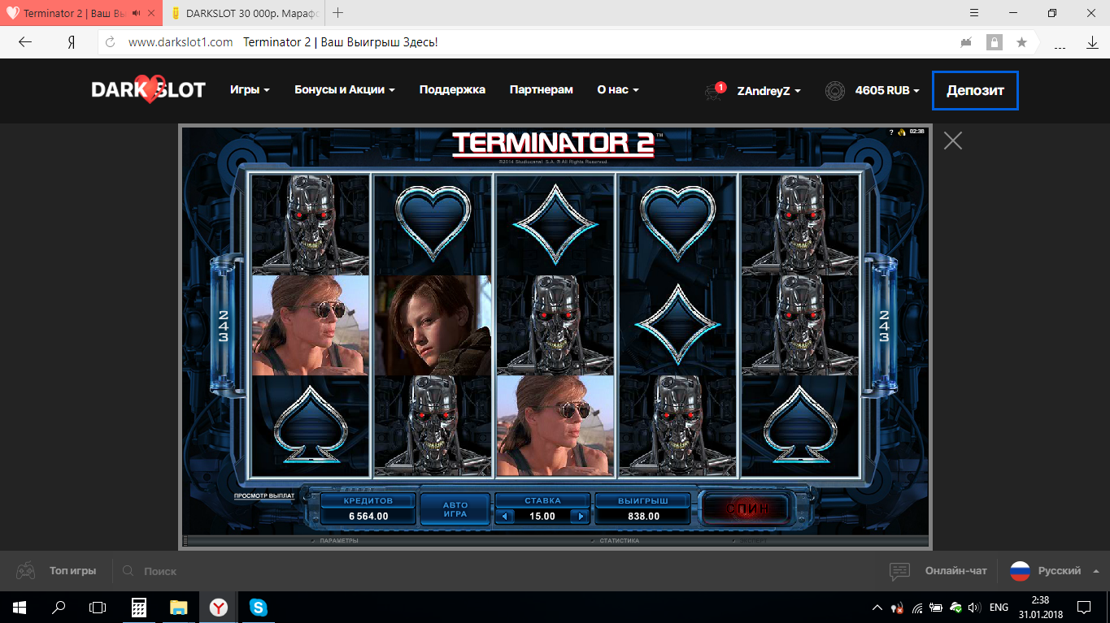1110x623 pixels.
Task: Open a new browser tab
Action: [338, 13]
